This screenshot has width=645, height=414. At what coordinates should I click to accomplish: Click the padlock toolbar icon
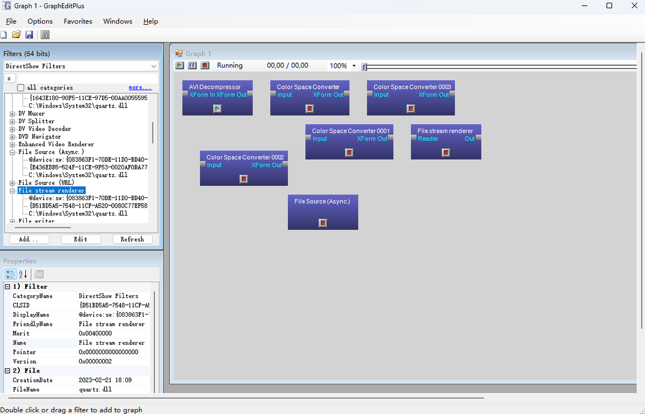45,35
